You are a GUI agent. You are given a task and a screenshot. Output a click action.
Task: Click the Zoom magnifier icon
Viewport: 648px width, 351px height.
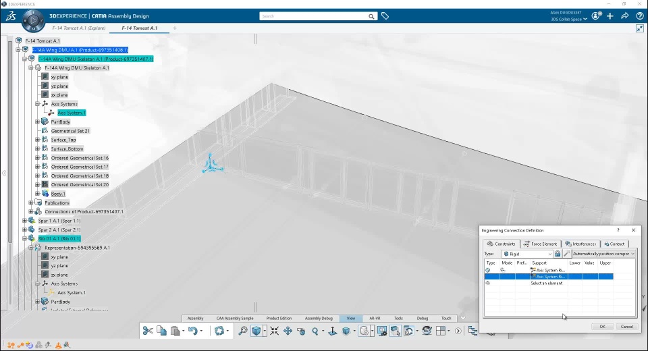point(315,331)
